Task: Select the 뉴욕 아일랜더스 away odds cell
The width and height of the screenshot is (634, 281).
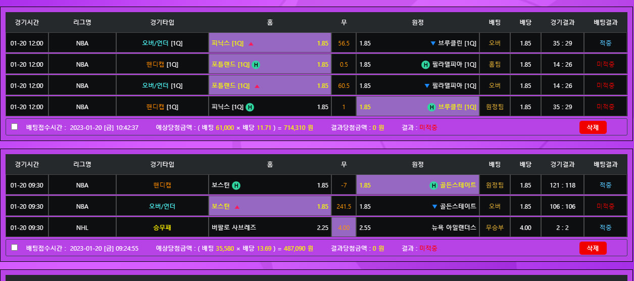Action: [x=417, y=227]
